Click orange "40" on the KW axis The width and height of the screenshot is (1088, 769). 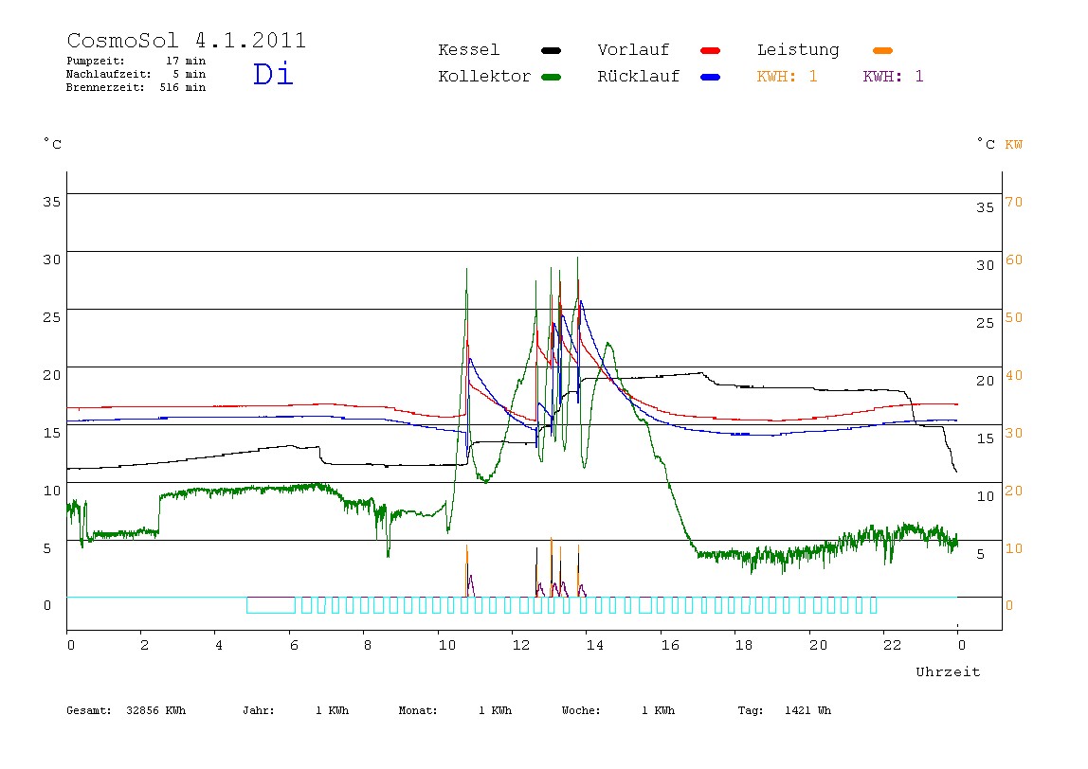point(1014,375)
